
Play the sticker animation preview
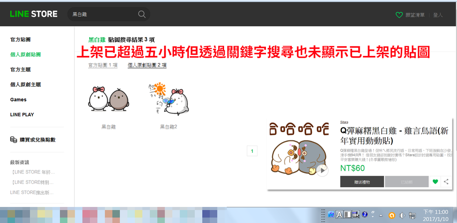click(322, 170)
